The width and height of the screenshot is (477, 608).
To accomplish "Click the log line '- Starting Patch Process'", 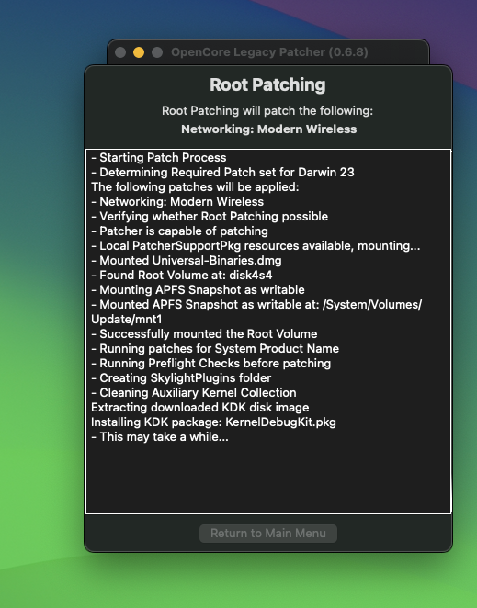I will (159, 157).
